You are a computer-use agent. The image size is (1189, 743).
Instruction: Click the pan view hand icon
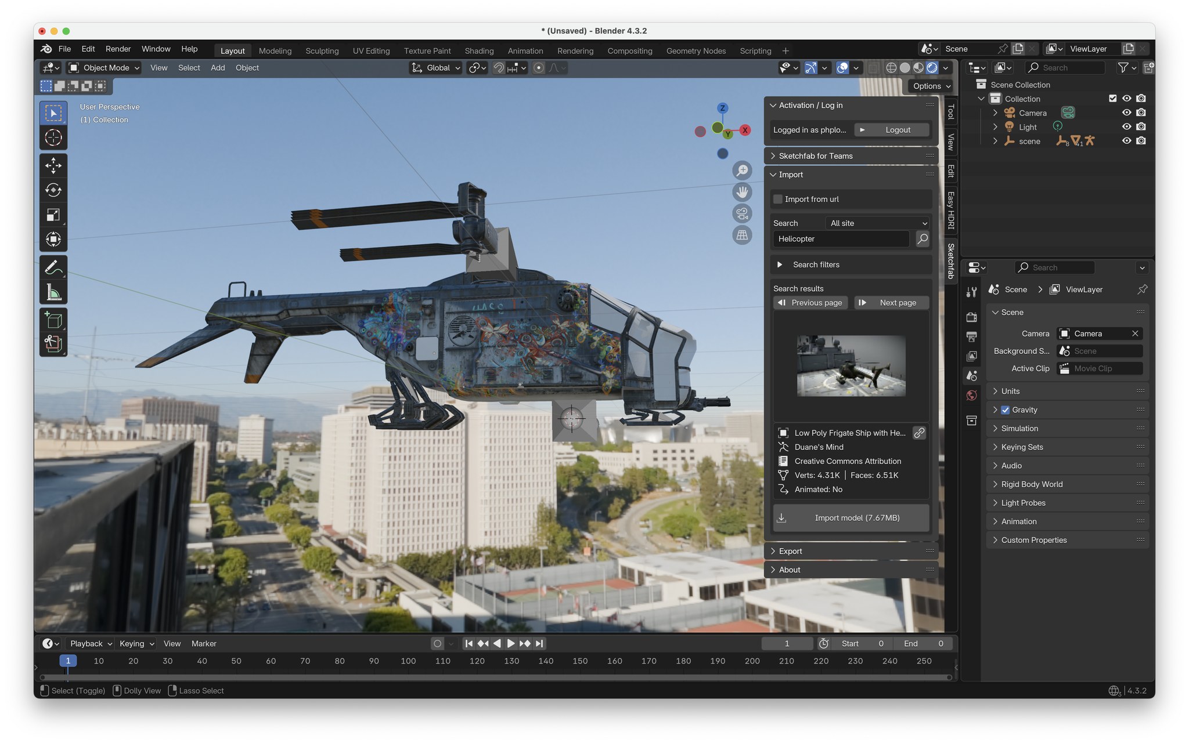click(x=742, y=192)
